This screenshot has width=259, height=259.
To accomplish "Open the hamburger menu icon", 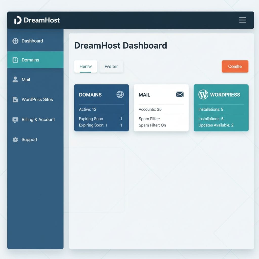I will 243,20.
